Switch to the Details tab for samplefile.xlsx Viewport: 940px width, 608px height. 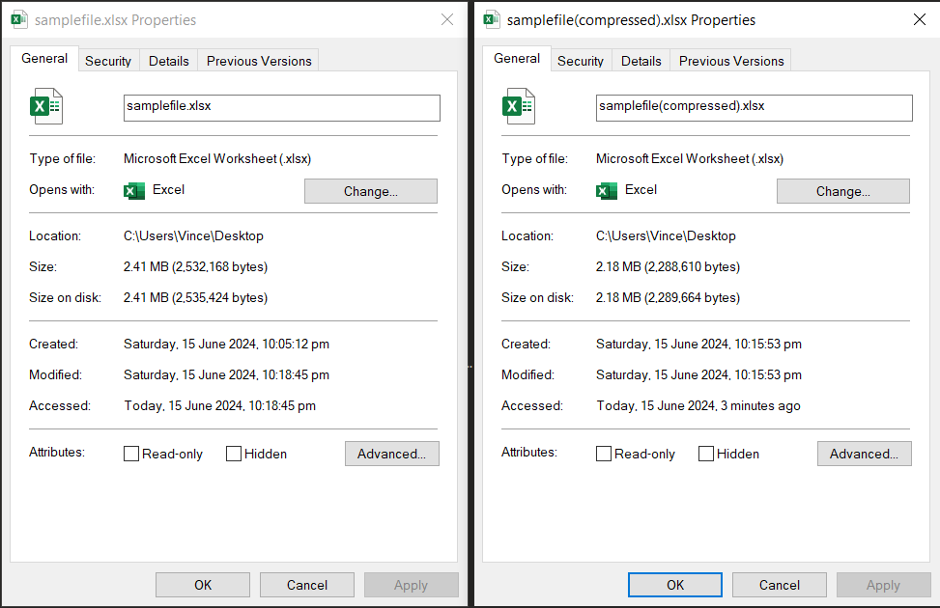point(168,60)
